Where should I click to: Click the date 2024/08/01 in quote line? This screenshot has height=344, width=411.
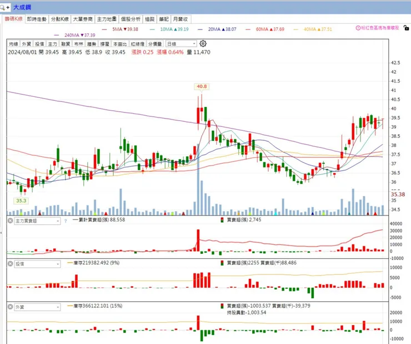click(x=23, y=52)
